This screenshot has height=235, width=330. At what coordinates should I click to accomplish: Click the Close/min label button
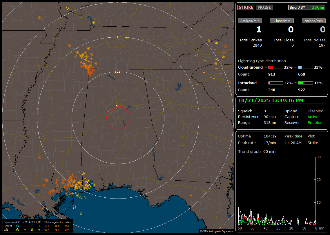[282, 21]
